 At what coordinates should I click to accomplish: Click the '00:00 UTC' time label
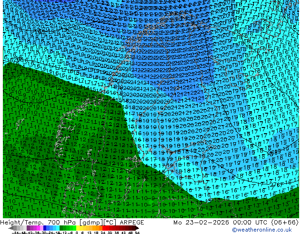pos(250,223)
